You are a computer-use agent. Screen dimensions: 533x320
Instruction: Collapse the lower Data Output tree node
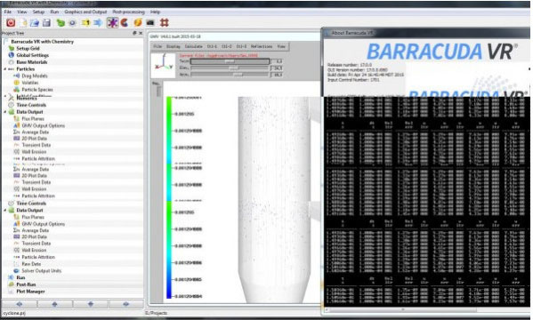tap(4, 211)
